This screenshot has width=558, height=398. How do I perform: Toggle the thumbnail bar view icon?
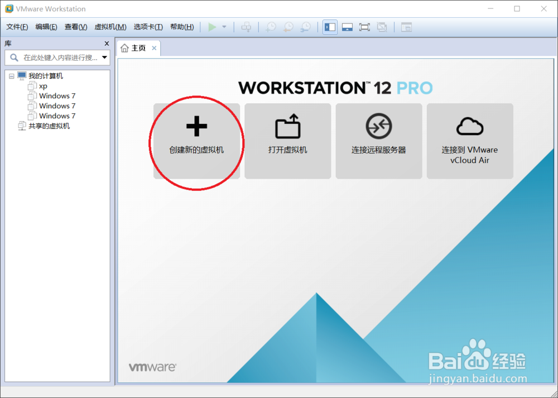point(347,27)
